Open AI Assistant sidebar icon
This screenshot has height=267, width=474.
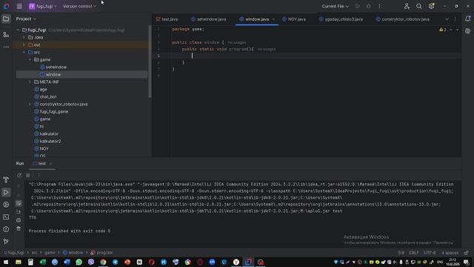467,31
